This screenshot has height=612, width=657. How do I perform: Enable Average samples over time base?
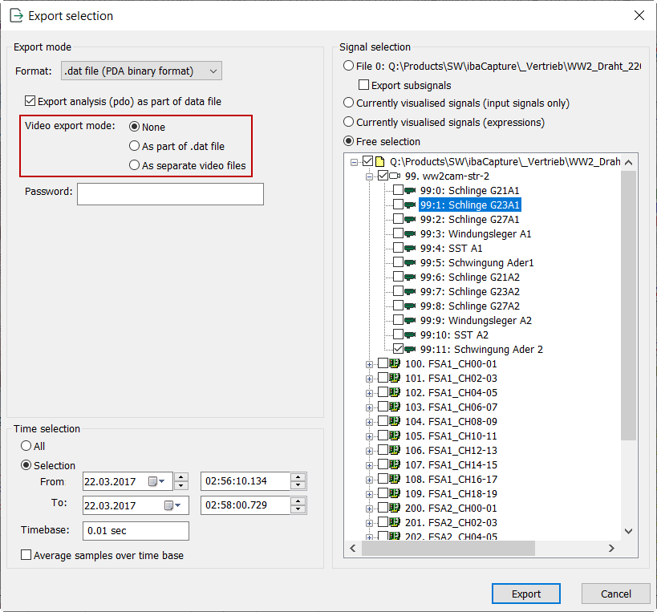tap(26, 555)
